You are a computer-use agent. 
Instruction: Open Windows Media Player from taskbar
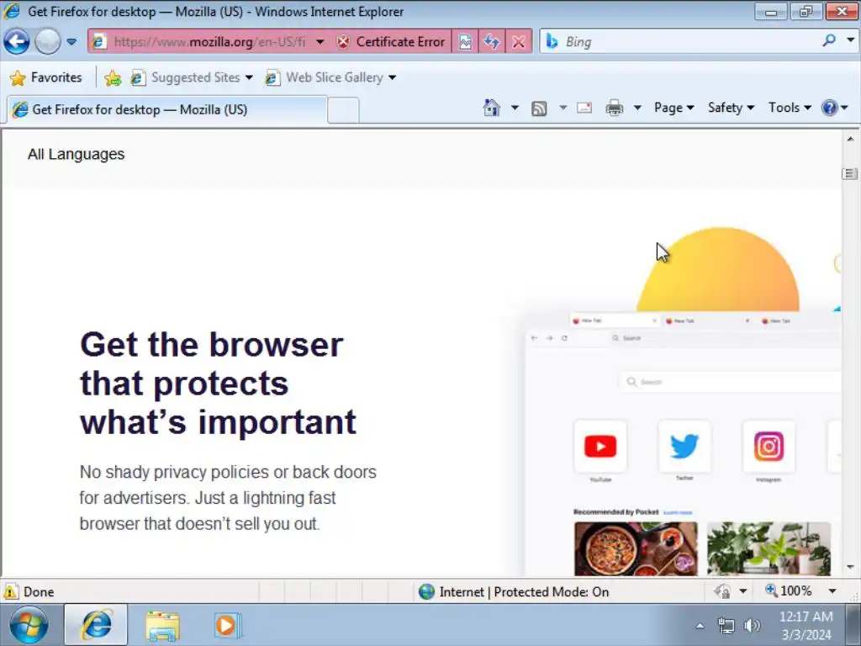[x=227, y=625]
